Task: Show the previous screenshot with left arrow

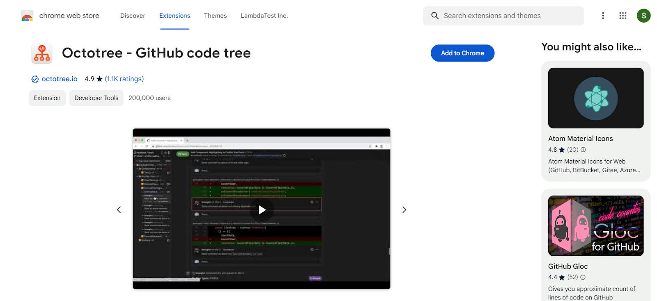Action: click(x=119, y=210)
